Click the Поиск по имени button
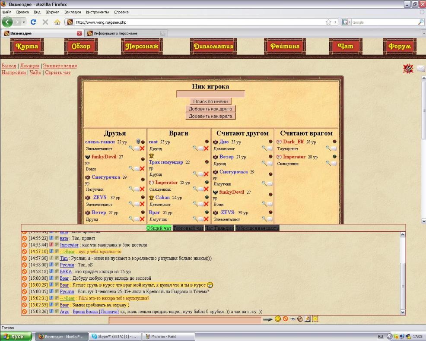This screenshot has width=426, height=341. click(x=210, y=101)
